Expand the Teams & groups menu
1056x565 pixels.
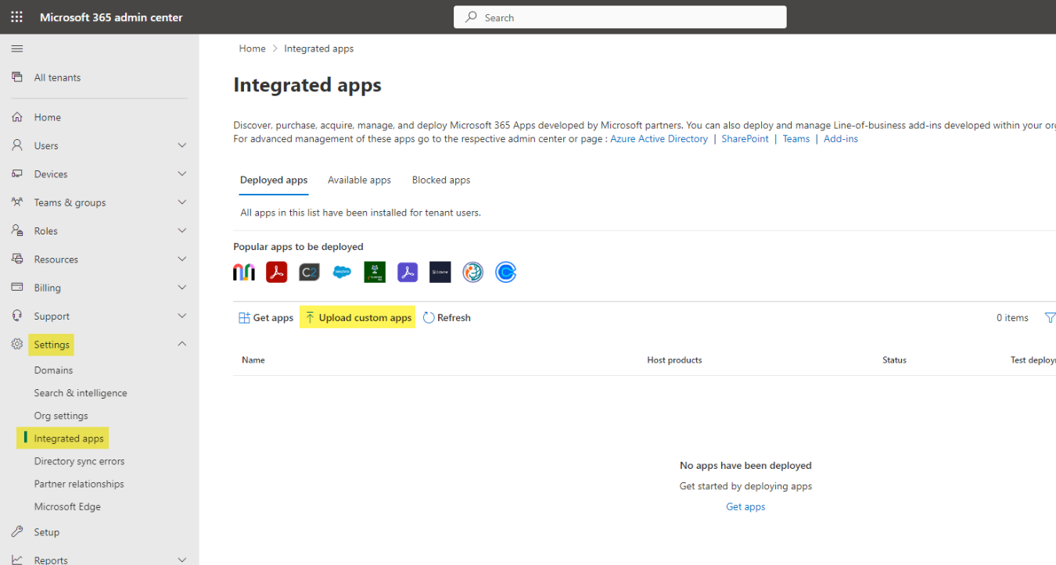tap(181, 202)
